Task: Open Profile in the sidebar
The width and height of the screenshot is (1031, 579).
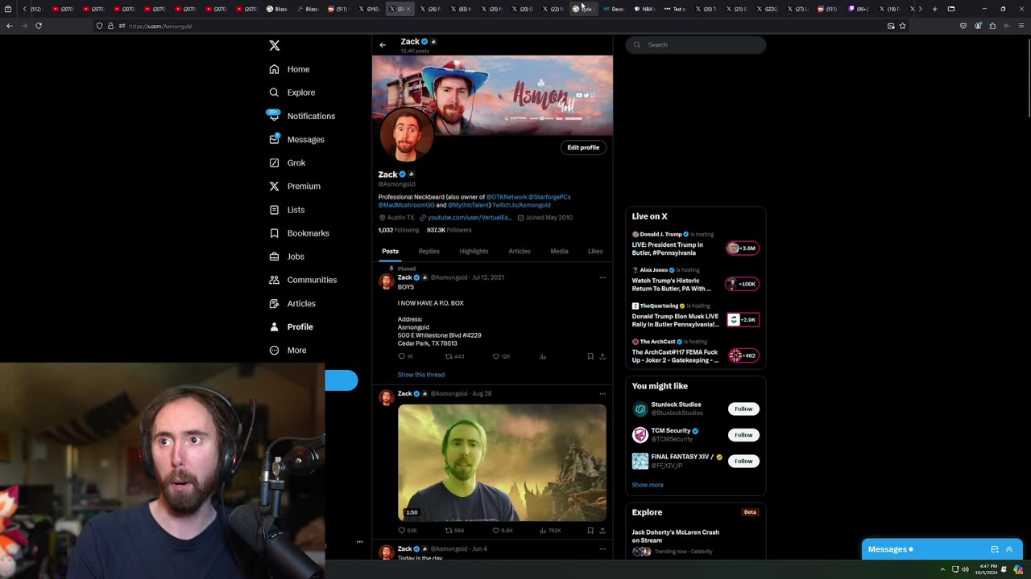Action: (291, 326)
